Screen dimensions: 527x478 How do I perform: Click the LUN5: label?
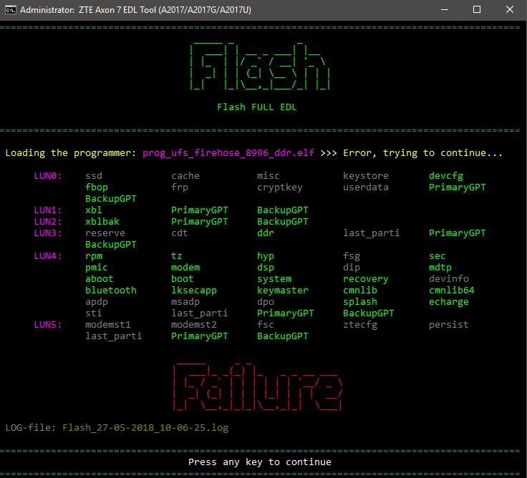(48, 325)
